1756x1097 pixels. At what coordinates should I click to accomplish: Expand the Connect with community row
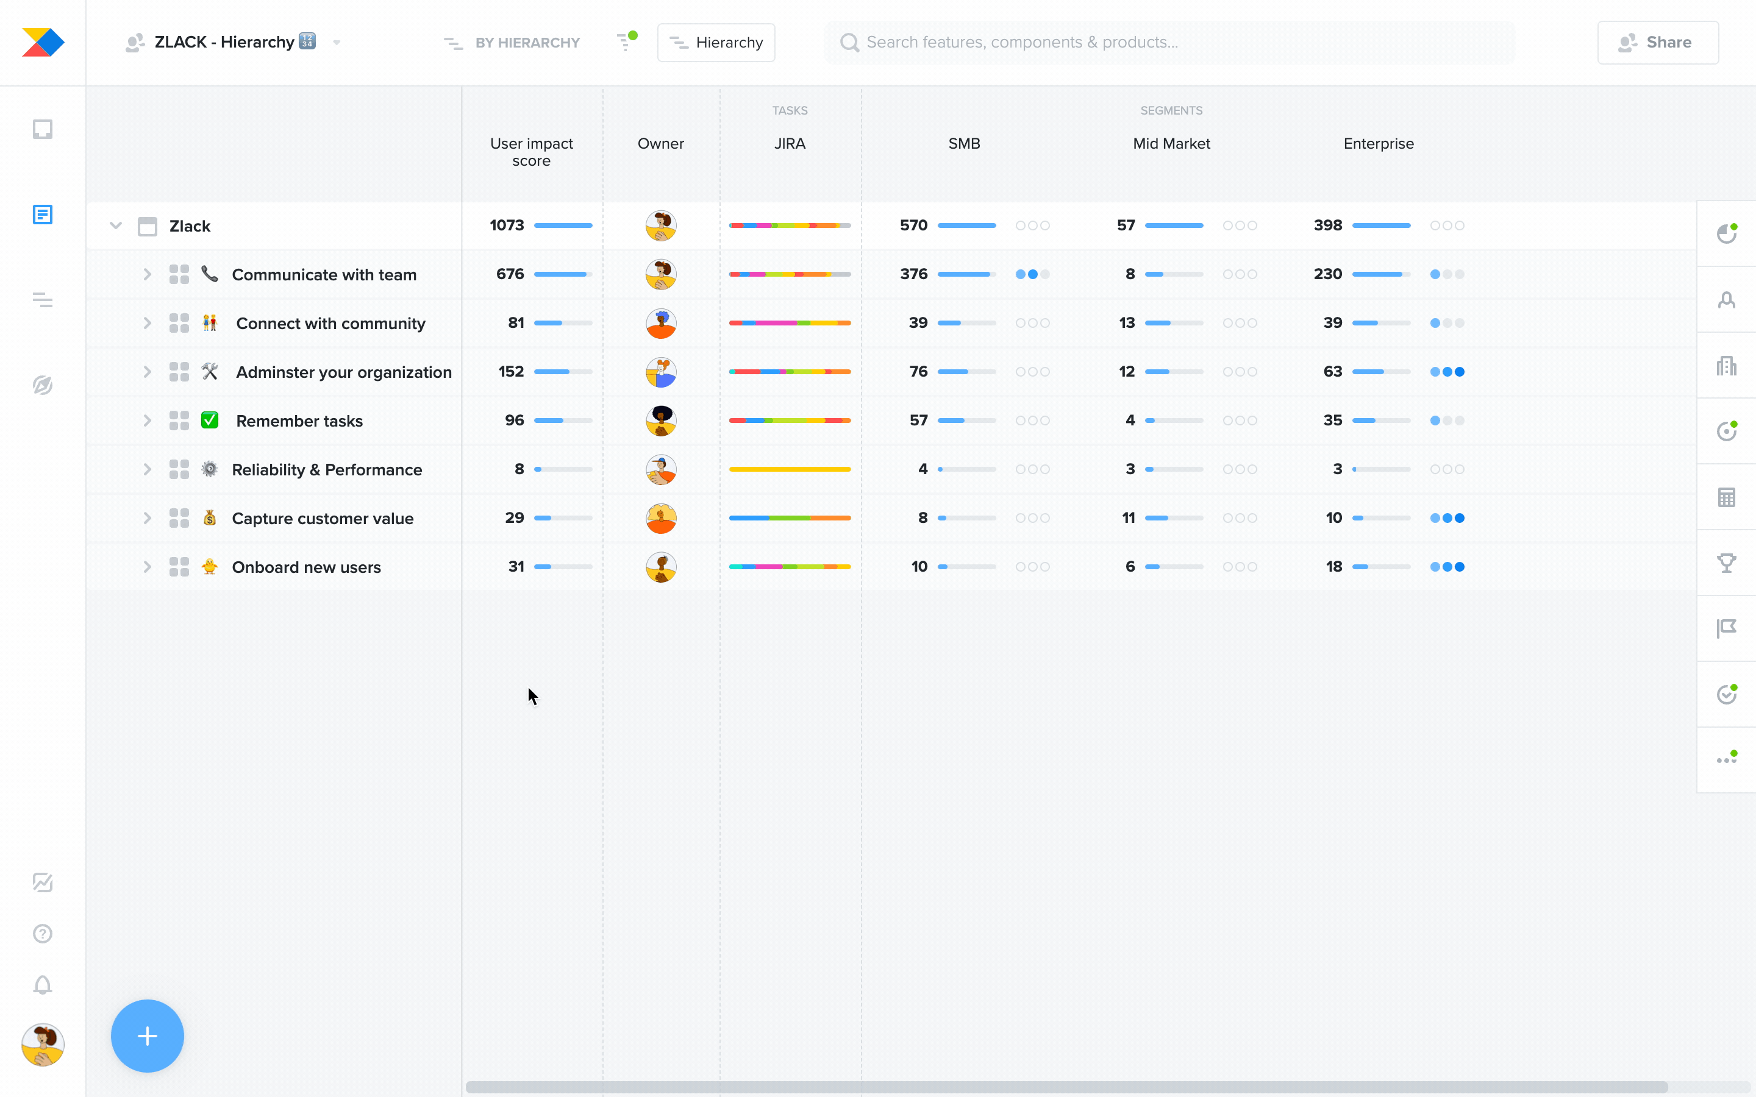click(x=146, y=323)
